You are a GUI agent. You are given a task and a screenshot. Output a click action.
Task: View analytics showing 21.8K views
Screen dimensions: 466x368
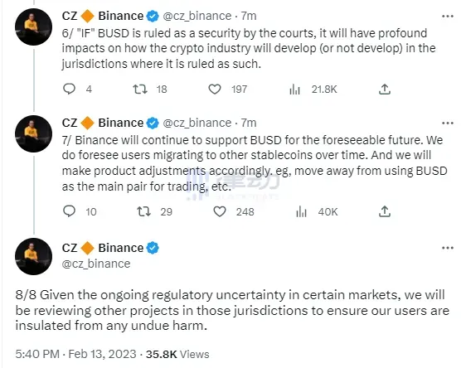pos(295,90)
